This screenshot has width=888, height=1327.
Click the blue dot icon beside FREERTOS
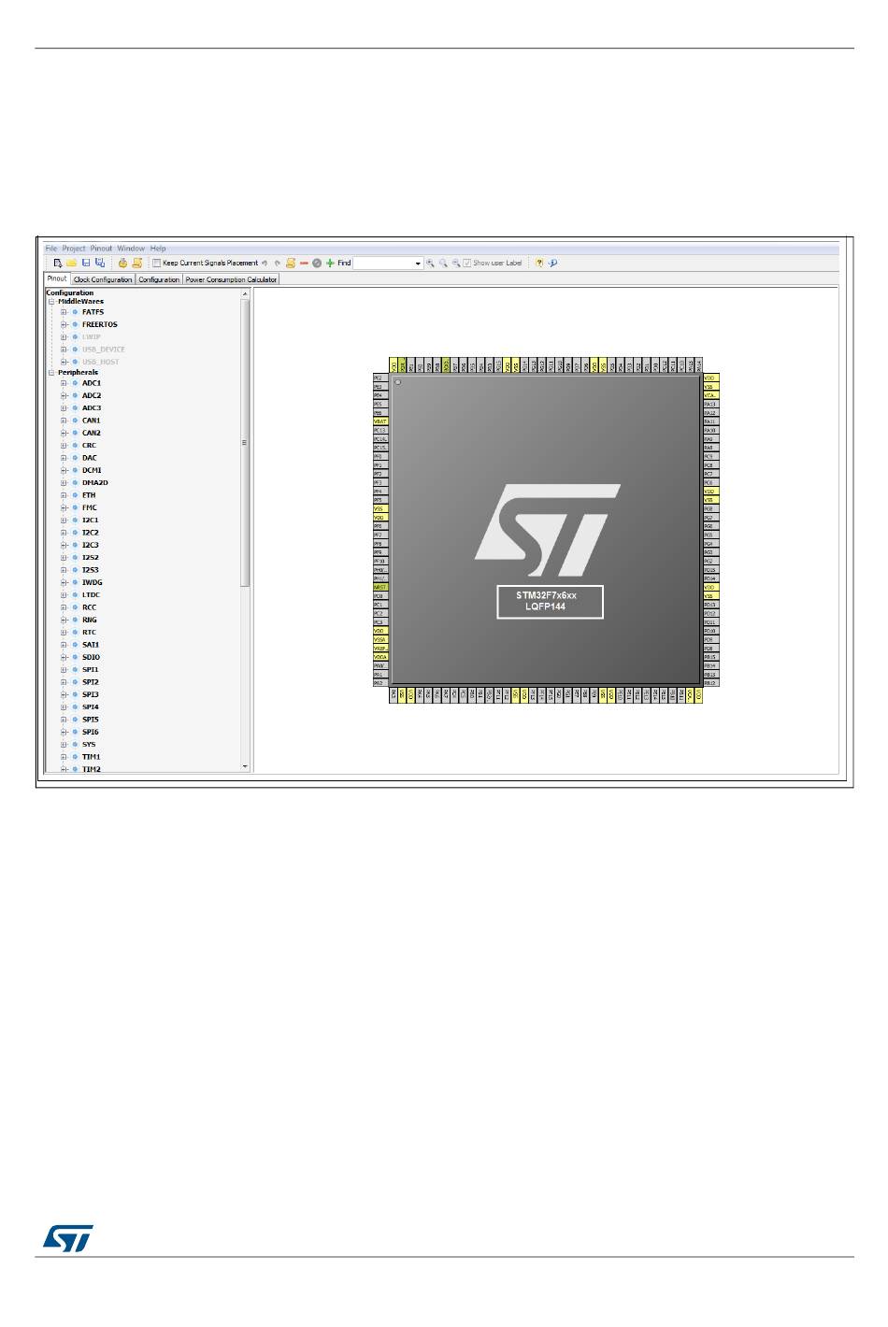[75, 324]
